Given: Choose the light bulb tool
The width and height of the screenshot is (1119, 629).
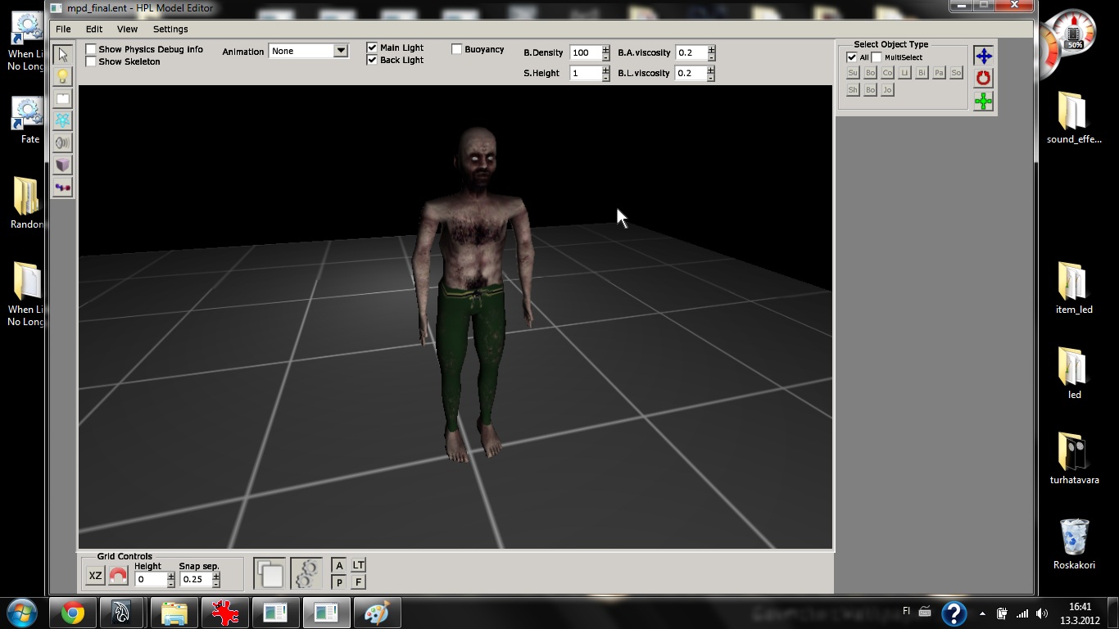Looking at the screenshot, I should (63, 77).
